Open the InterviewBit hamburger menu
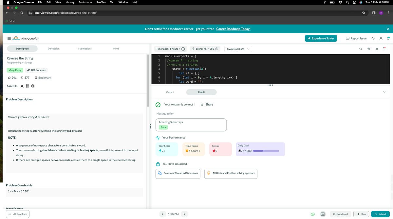Viewport: 393px width, 219px height. tap(9, 39)
